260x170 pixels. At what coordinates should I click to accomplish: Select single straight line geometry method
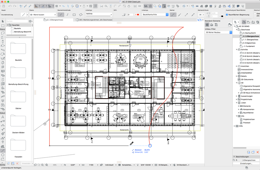tap(61, 15)
